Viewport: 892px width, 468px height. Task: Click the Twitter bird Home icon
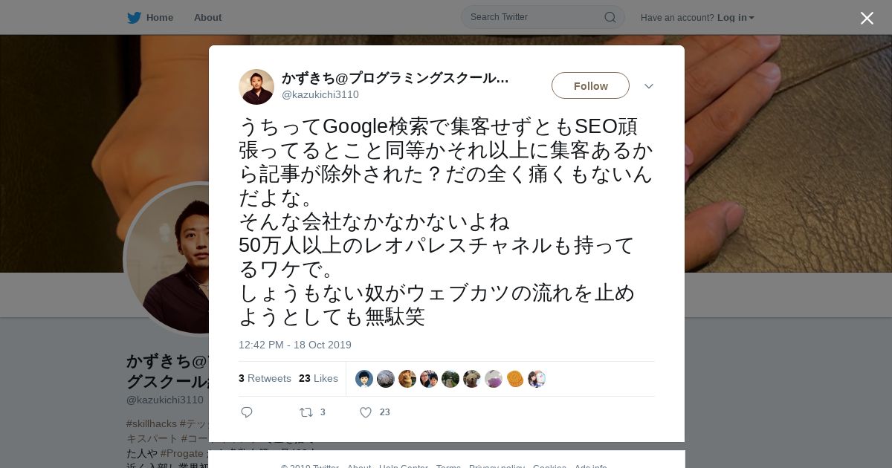pos(134,18)
